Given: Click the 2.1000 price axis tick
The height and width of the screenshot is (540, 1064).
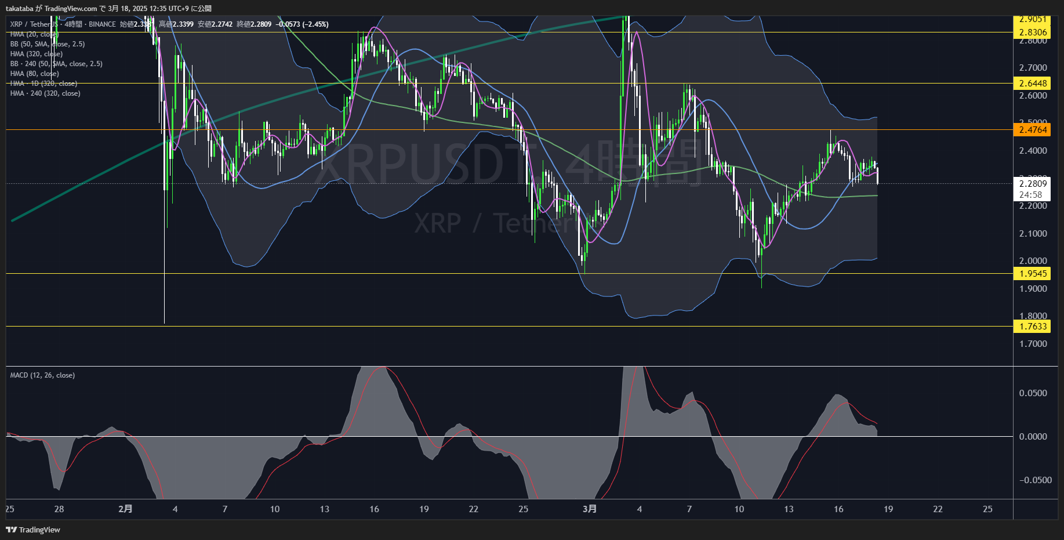Looking at the screenshot, I should 1033,234.
